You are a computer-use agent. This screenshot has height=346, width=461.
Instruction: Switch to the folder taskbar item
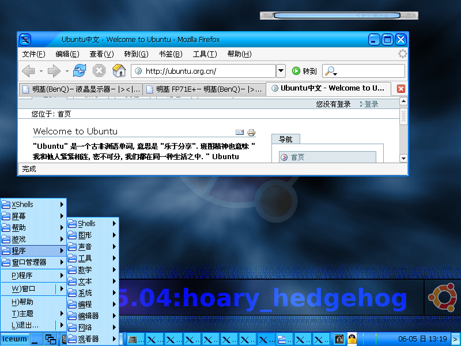coord(284,340)
